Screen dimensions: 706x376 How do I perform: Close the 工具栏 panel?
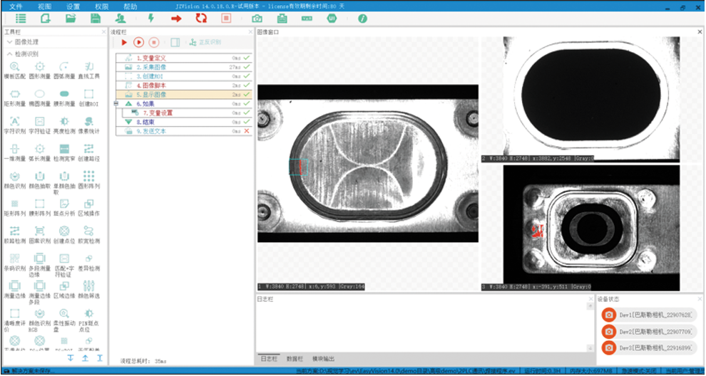click(x=104, y=32)
